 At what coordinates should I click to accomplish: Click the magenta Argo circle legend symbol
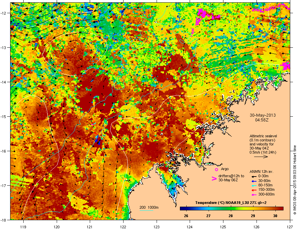click(x=216, y=169)
